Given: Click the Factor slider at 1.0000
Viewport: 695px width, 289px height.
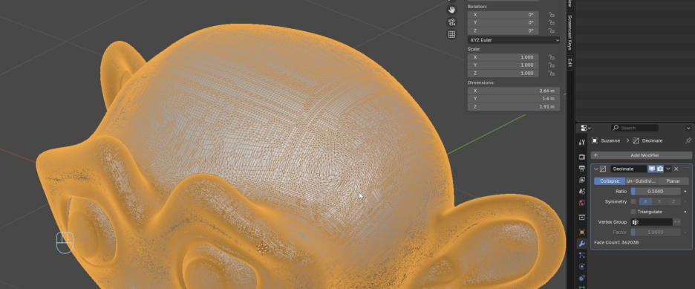Looking at the screenshot, I should coord(656,233).
